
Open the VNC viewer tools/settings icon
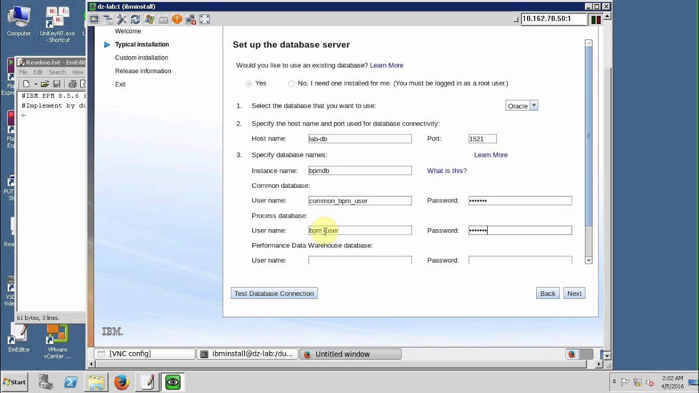pos(122,19)
